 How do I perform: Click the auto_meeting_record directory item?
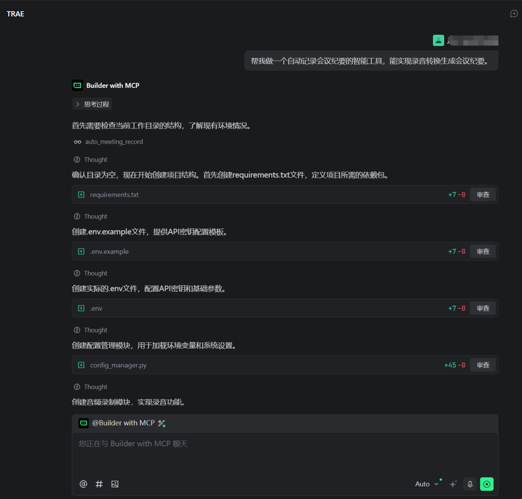(x=114, y=142)
